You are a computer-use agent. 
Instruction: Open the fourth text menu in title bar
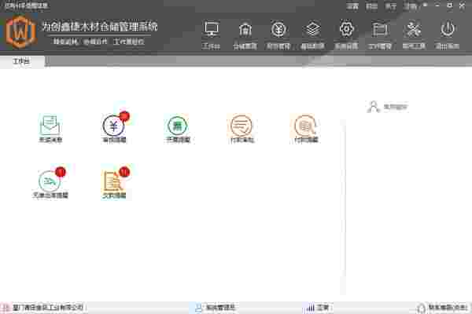410,6
